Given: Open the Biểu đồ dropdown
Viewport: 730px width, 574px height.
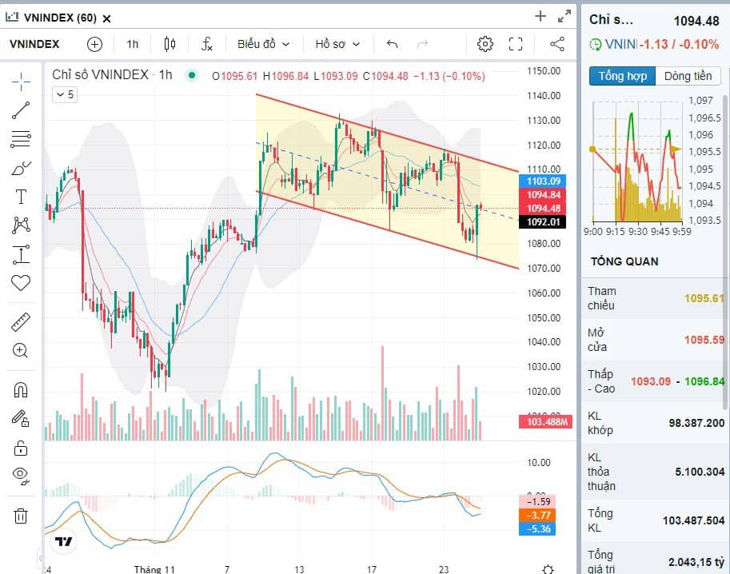Looking at the screenshot, I should (x=263, y=44).
